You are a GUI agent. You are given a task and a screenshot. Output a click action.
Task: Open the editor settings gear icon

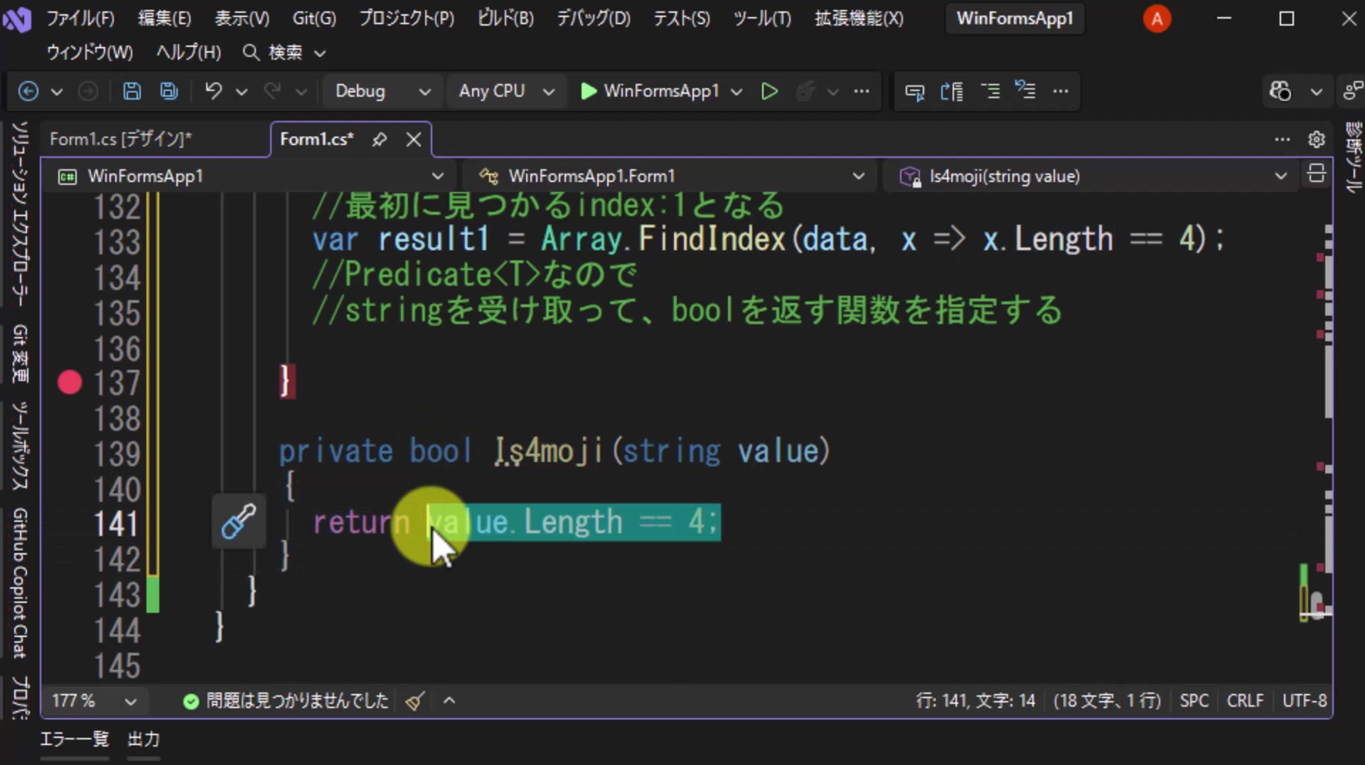[x=1317, y=139]
